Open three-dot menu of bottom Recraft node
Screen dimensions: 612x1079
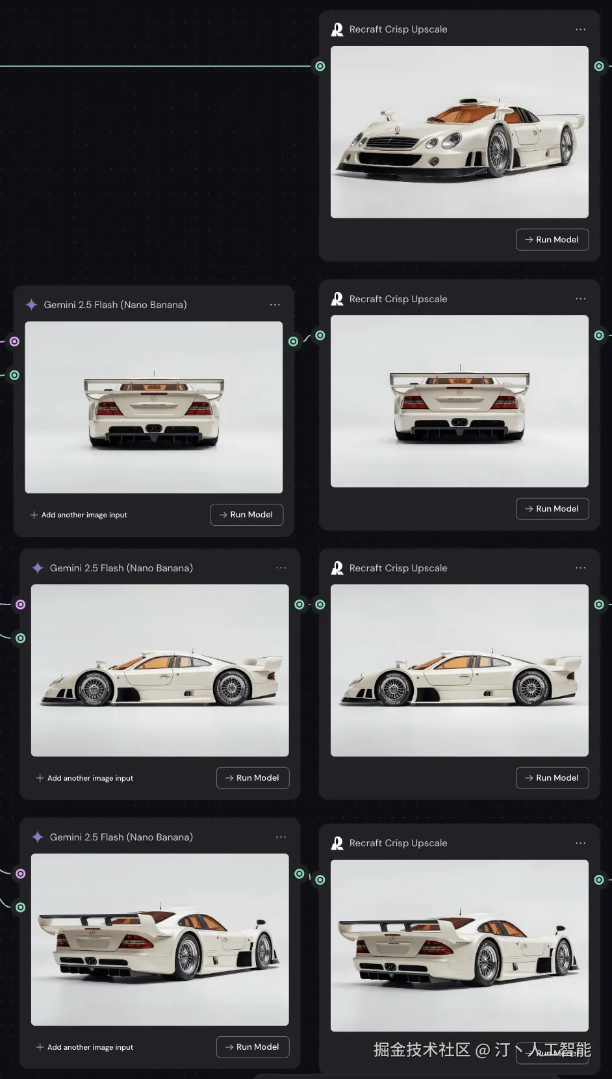click(x=580, y=843)
